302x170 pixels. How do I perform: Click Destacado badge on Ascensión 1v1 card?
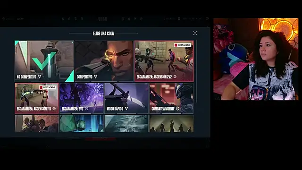pyautogui.click(x=48, y=87)
